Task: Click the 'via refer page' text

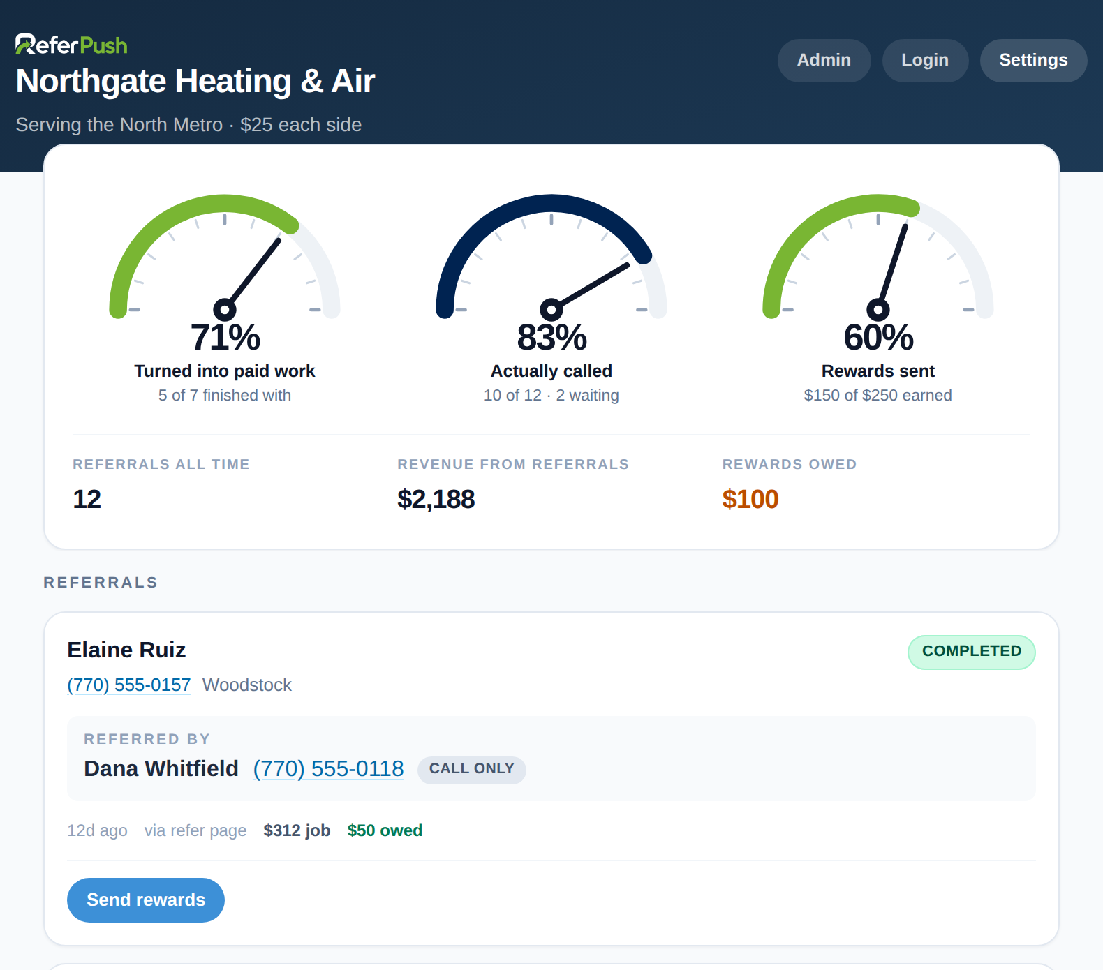Action: [x=195, y=830]
